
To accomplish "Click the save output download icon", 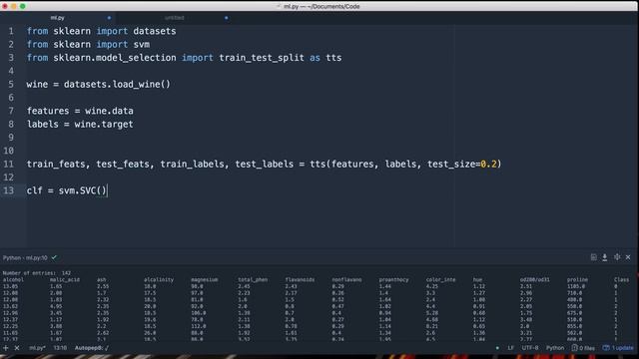I will (x=605, y=257).
